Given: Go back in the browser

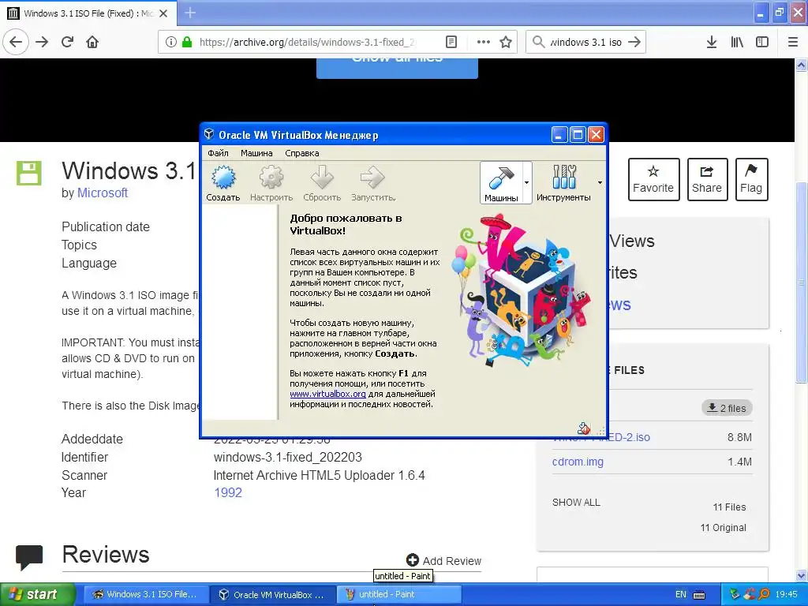Looking at the screenshot, I should click(16, 42).
